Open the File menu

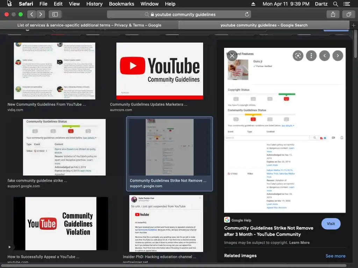click(x=43, y=4)
